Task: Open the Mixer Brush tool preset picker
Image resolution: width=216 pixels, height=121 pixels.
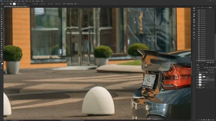Action: [x=3, y=4]
